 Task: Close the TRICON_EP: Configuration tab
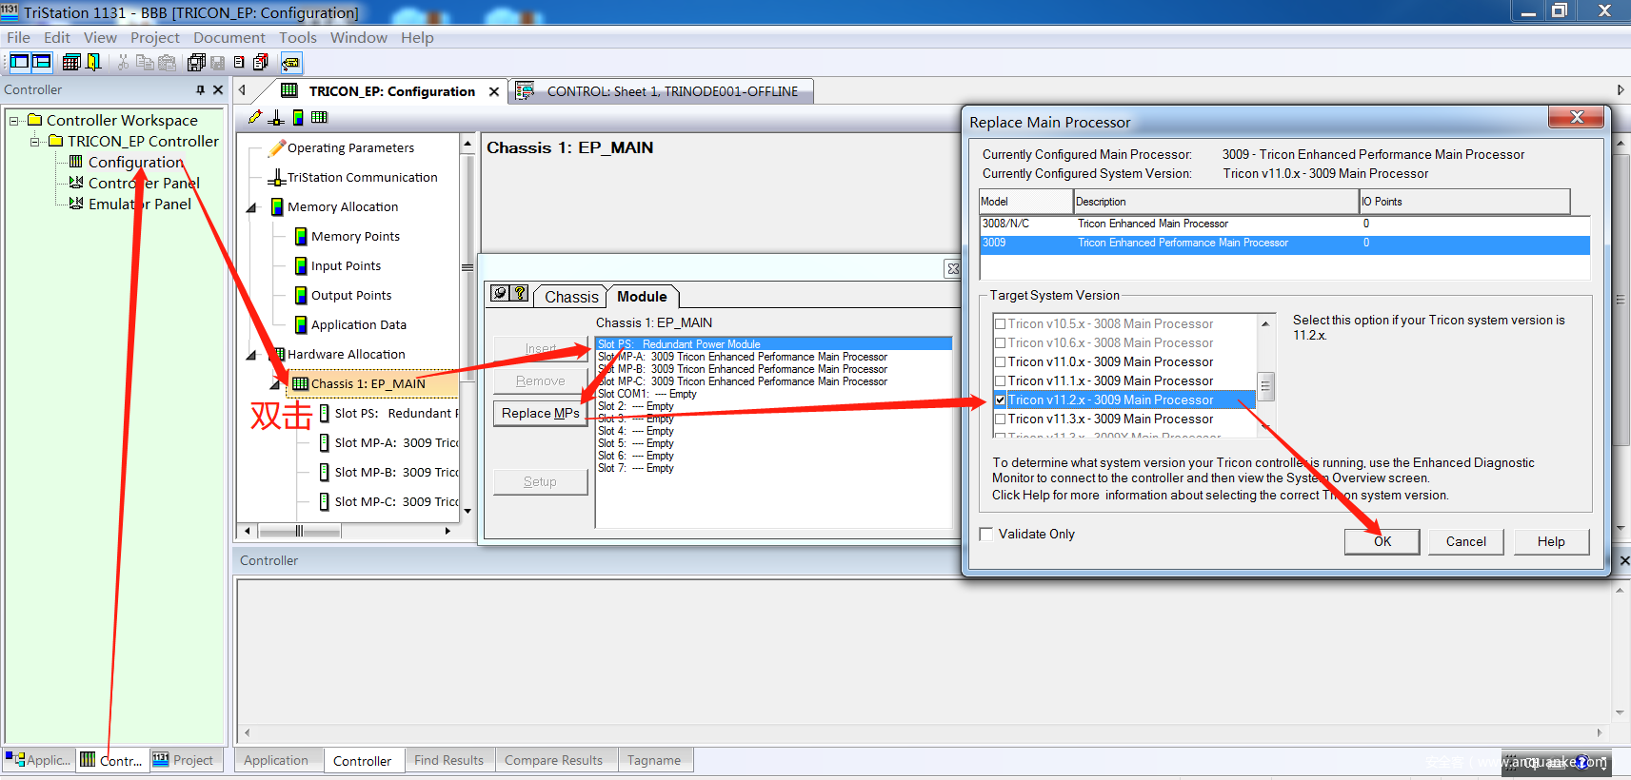[x=493, y=91]
